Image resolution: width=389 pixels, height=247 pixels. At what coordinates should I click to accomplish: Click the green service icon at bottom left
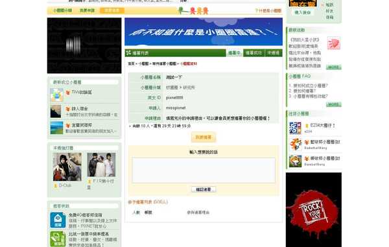tap(58, 239)
